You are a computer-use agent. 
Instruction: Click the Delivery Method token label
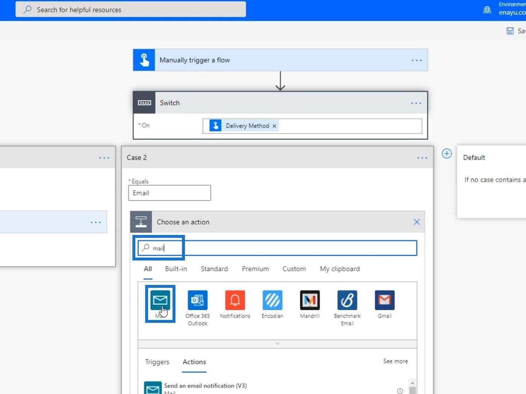point(247,126)
